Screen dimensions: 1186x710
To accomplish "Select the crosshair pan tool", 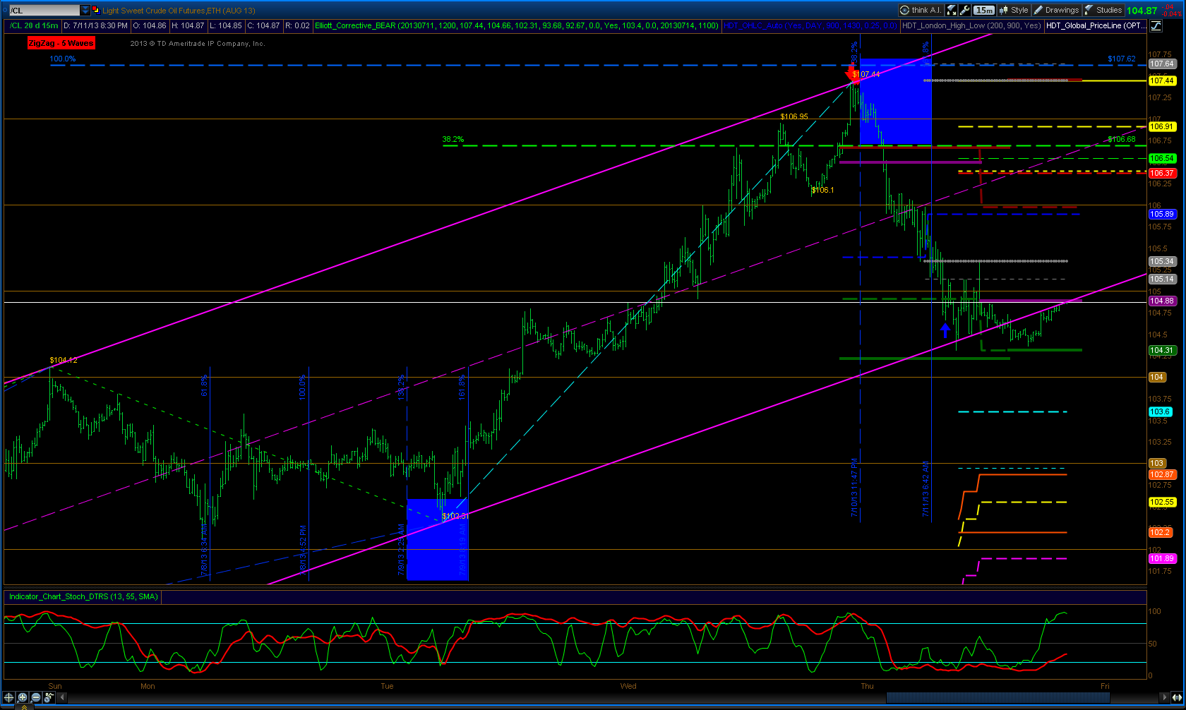I will point(9,697).
